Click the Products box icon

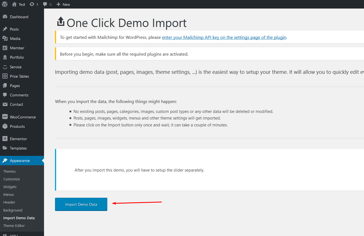tap(5, 126)
